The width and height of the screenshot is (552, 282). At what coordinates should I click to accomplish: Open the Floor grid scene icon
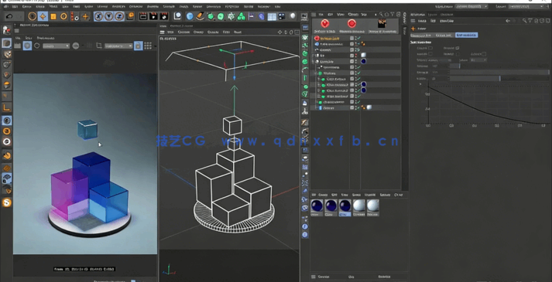[272, 16]
